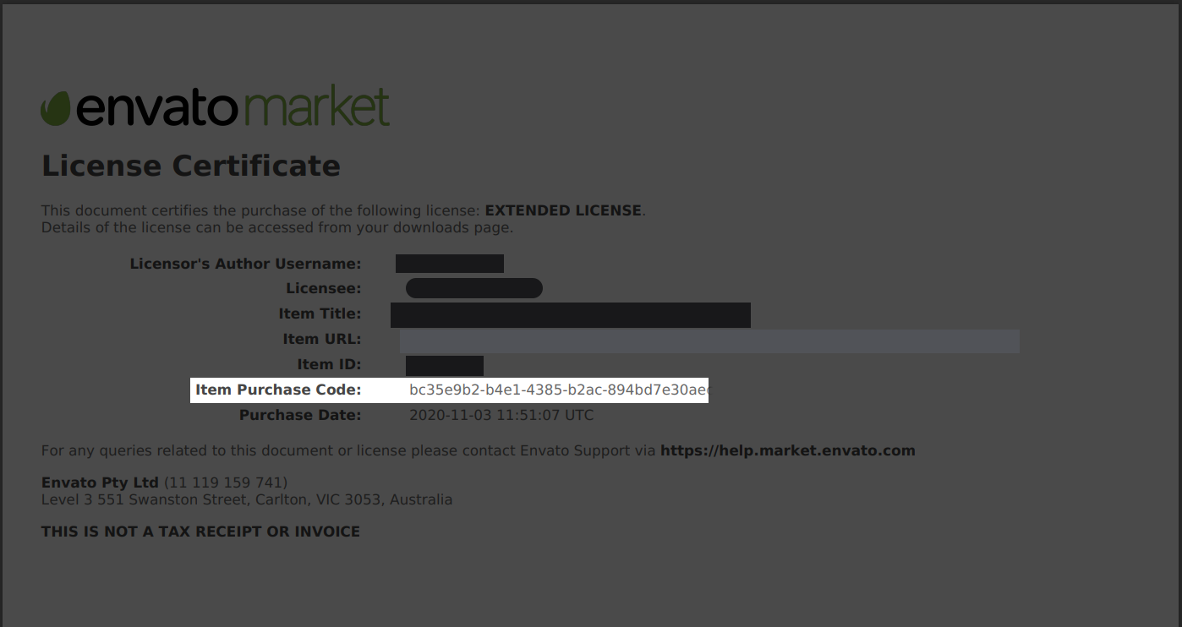Click the Envato Pty Ltd company name
The image size is (1182, 627).
[x=100, y=483]
